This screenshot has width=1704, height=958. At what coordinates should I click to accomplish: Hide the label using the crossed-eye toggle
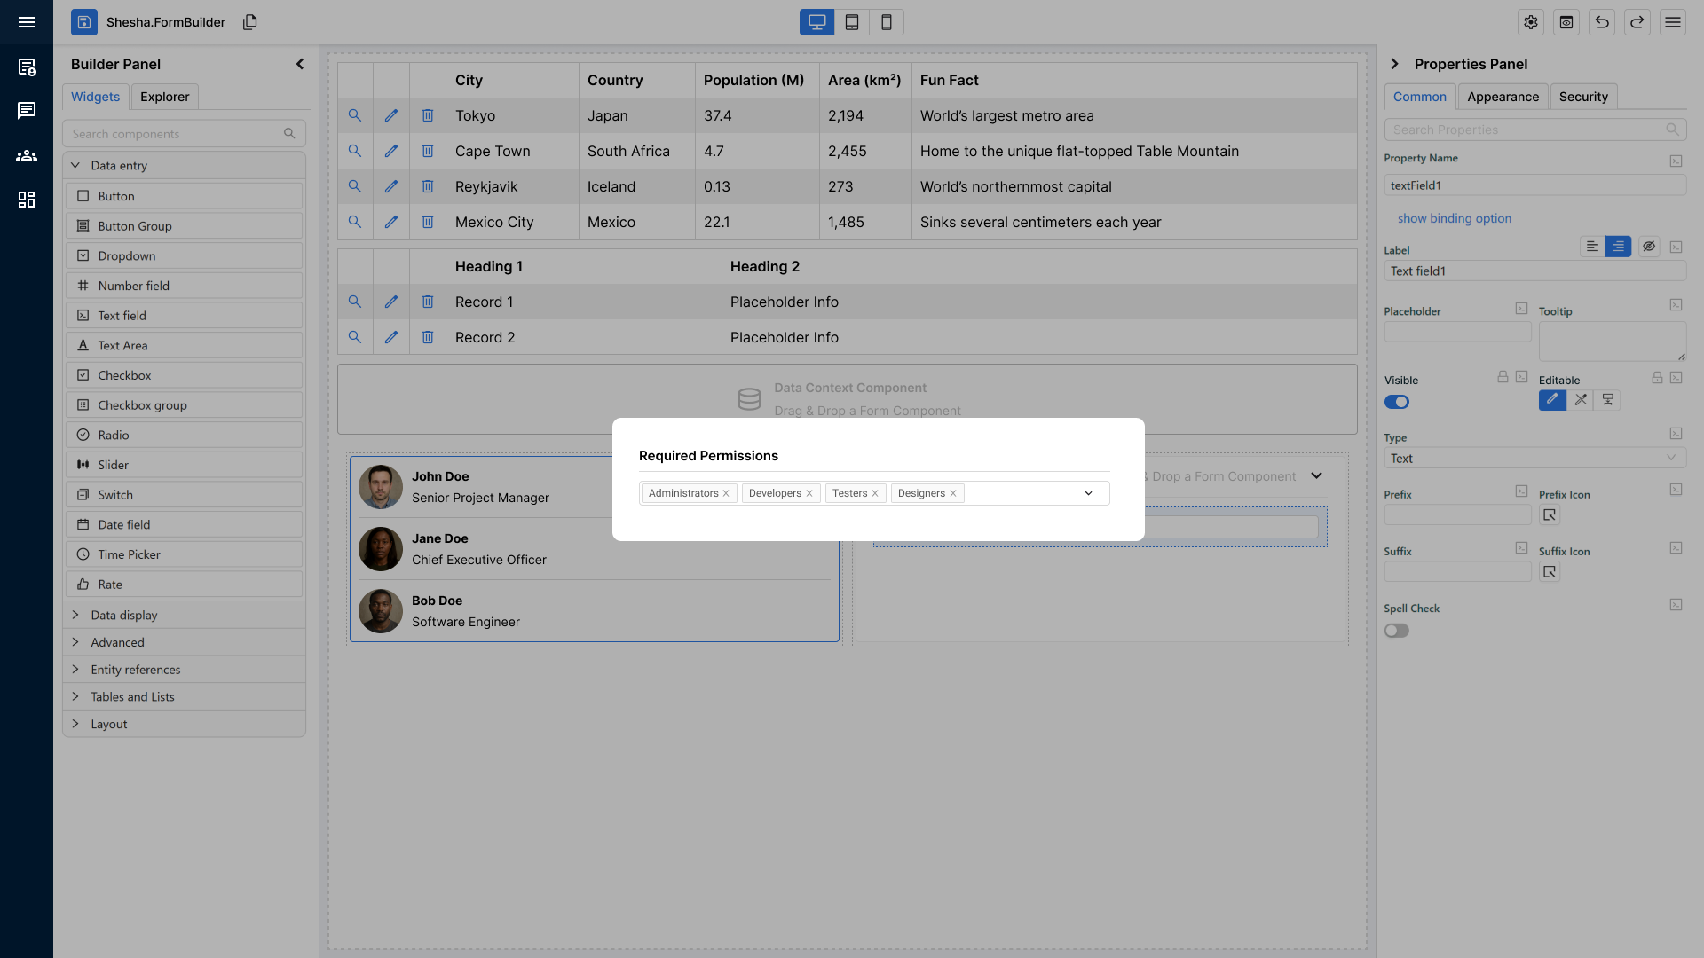click(x=1650, y=246)
